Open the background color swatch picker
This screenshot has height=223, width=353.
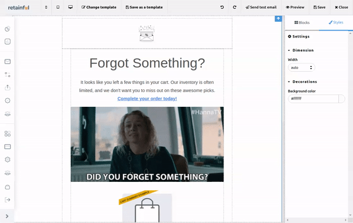point(341,99)
